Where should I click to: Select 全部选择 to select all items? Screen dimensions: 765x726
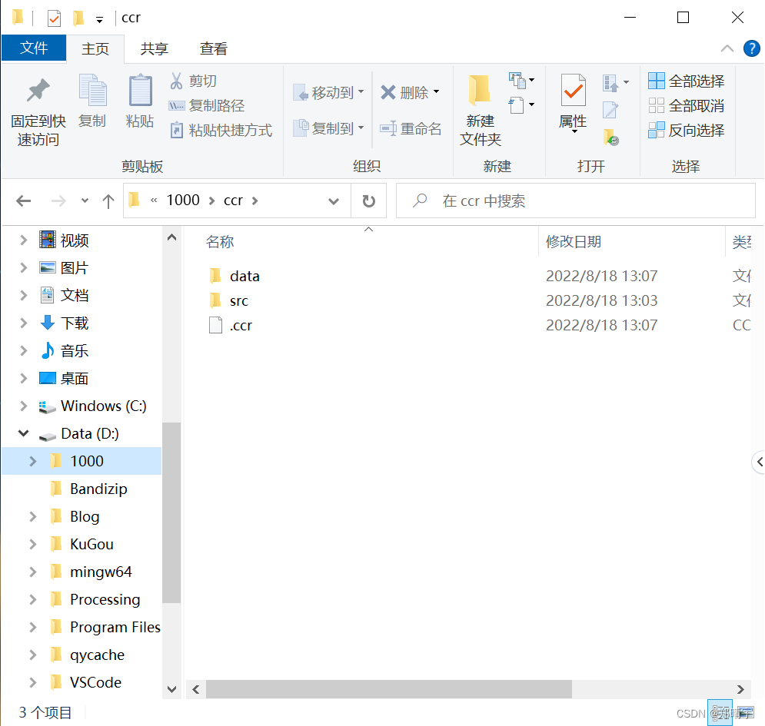[x=686, y=81]
